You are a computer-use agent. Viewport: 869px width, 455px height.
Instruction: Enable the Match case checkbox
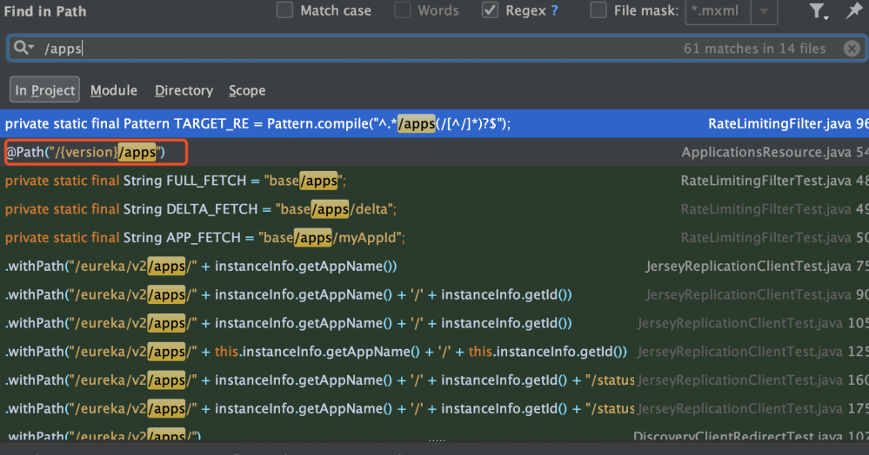[x=285, y=11]
